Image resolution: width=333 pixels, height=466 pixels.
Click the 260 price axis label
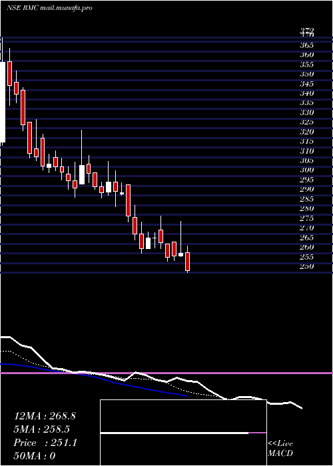tap(307, 247)
